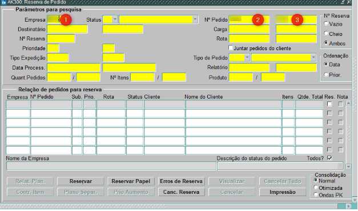Click the Plano Separ. button
358x211 pixels.
81,192
